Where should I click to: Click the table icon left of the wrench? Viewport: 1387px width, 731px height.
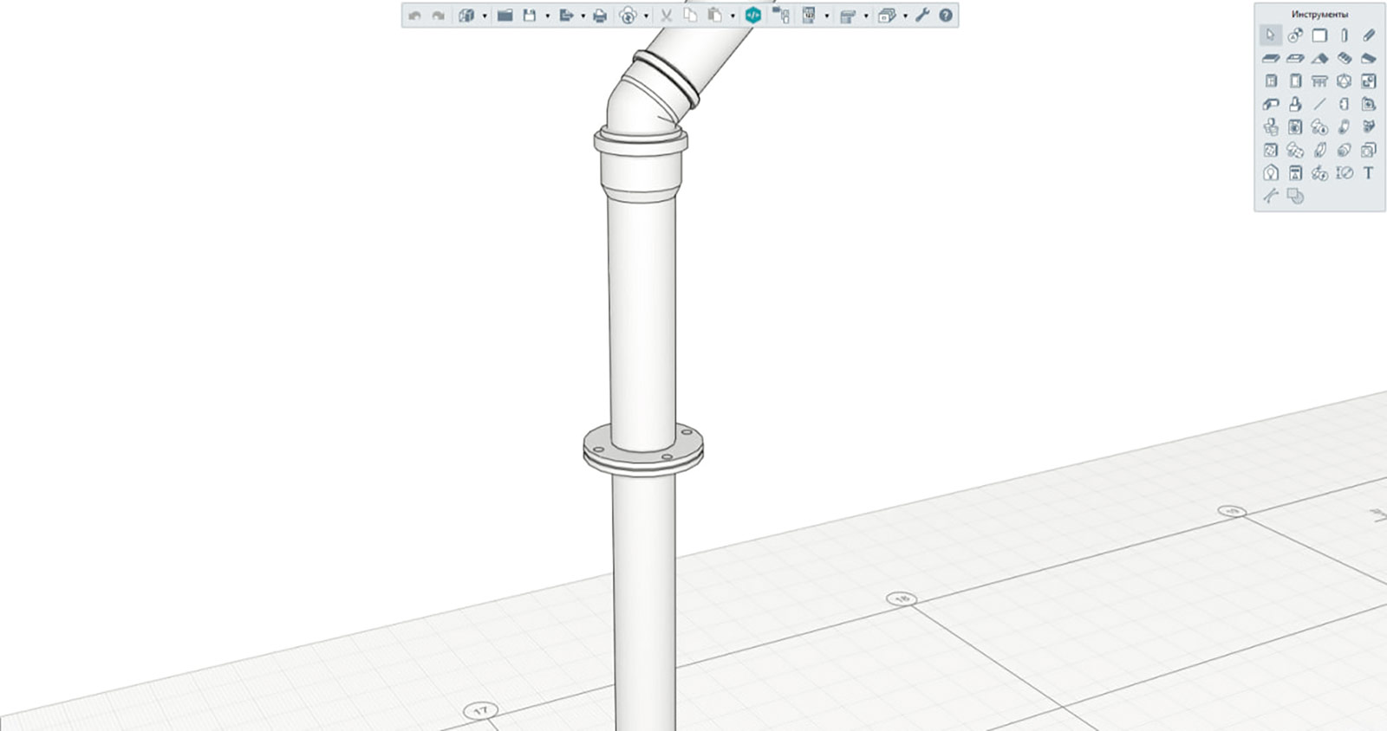pos(809,16)
